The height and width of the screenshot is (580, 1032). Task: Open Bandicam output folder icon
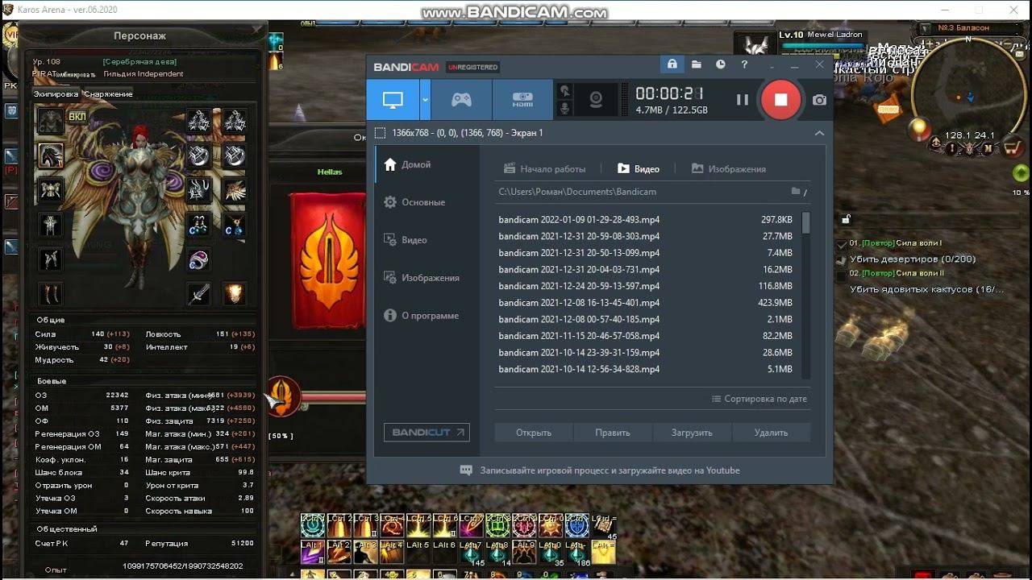tap(697, 64)
